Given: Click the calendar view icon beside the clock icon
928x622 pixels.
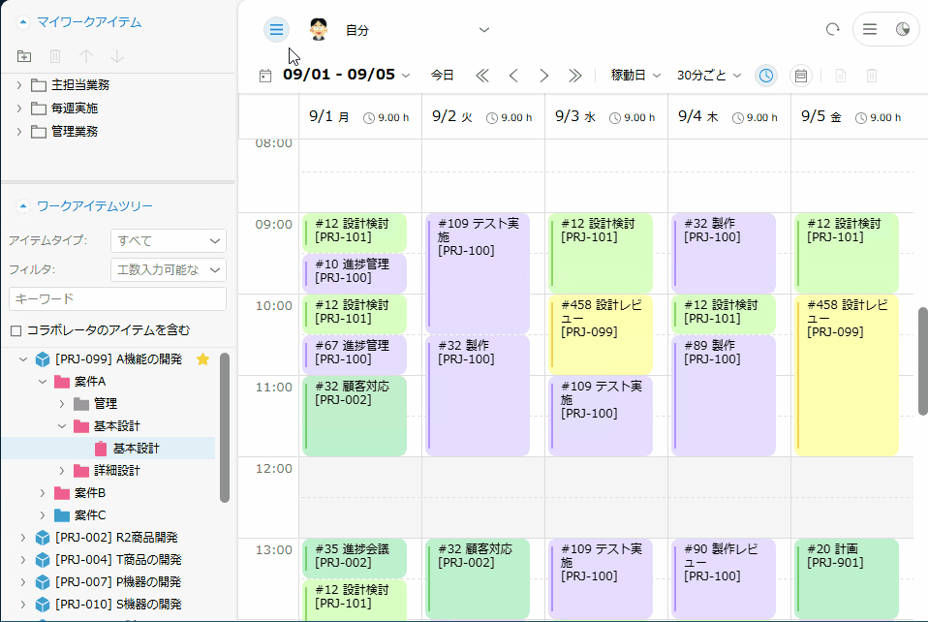Looking at the screenshot, I should 800,76.
